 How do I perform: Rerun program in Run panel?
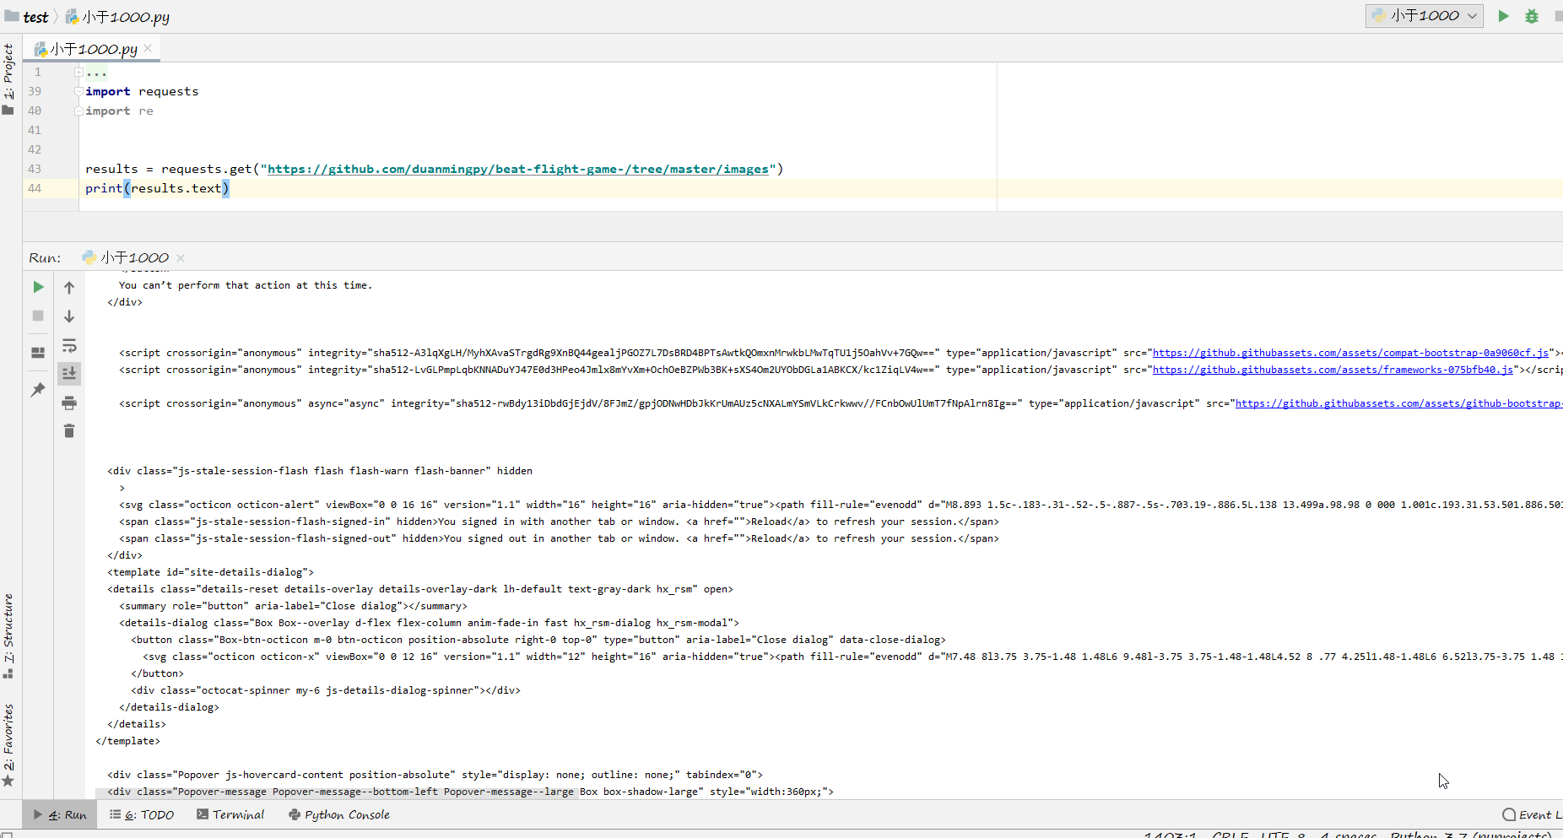click(x=38, y=287)
